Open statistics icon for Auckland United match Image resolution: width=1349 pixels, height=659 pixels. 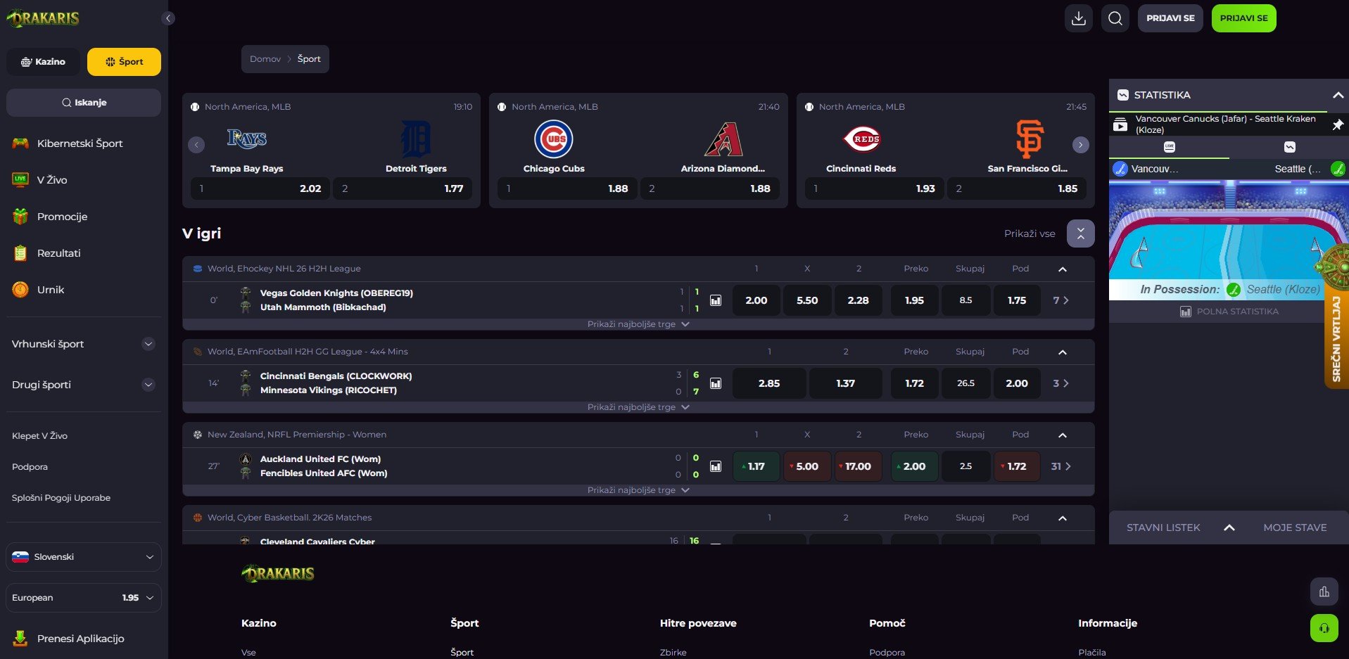(716, 466)
